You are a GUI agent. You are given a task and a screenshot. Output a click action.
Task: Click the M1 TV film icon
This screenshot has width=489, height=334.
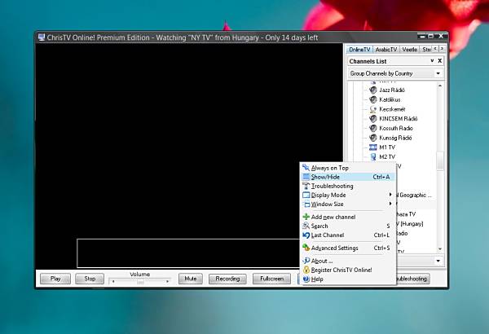(373, 147)
